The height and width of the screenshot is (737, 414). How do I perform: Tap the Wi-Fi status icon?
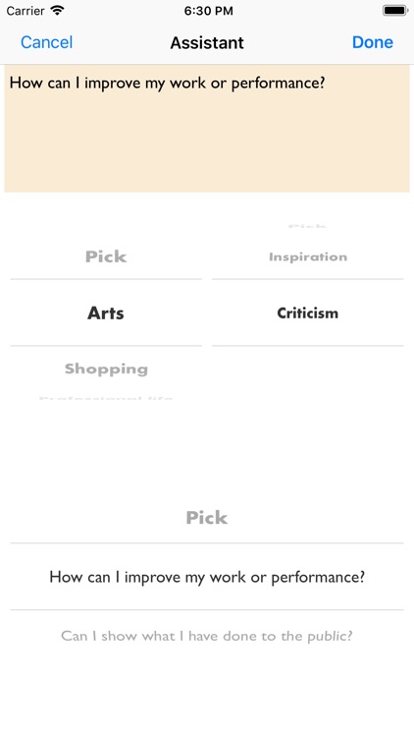coord(57,11)
